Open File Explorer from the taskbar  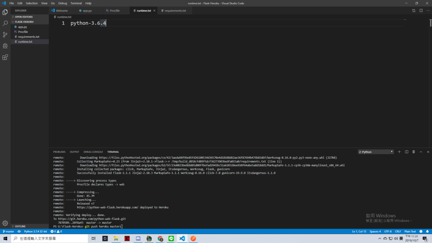[116, 238]
